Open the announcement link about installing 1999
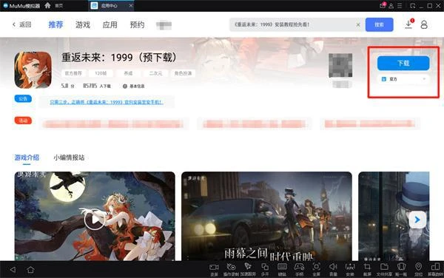The width and height of the screenshot is (444, 278). pyautogui.click(x=107, y=102)
